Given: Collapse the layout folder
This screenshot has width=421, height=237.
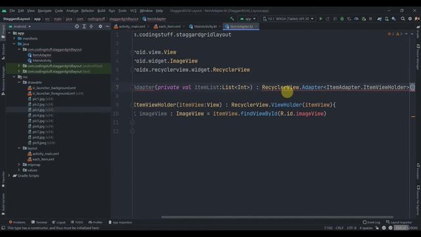Looking at the screenshot, I should click(19, 148).
